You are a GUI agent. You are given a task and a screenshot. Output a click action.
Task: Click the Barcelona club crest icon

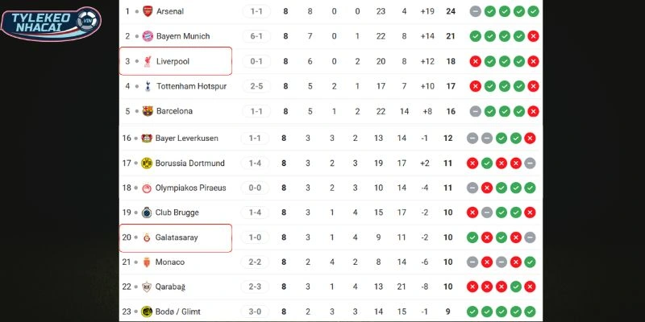147,111
